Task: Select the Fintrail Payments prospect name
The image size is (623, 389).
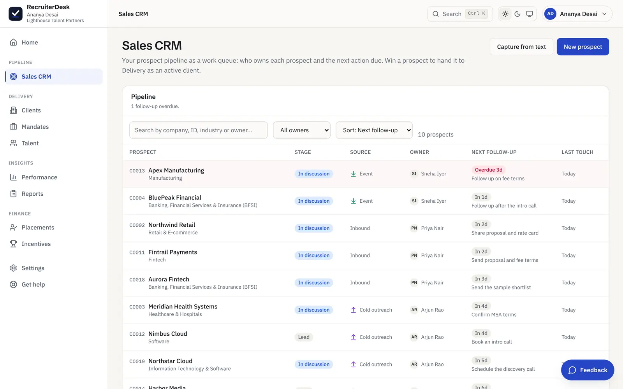Action: click(172, 252)
